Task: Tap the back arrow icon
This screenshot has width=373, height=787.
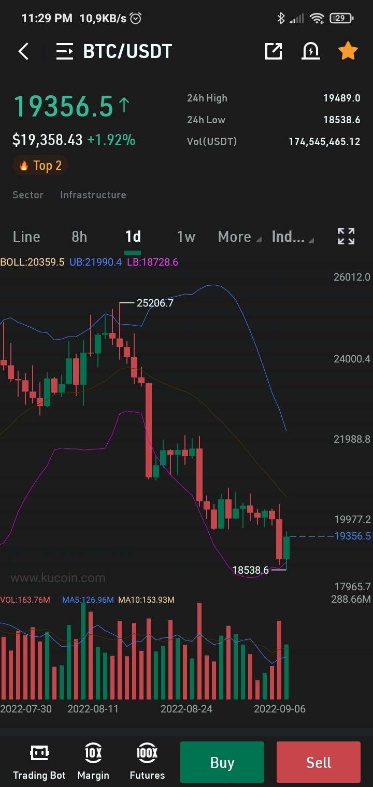Action: click(x=23, y=51)
